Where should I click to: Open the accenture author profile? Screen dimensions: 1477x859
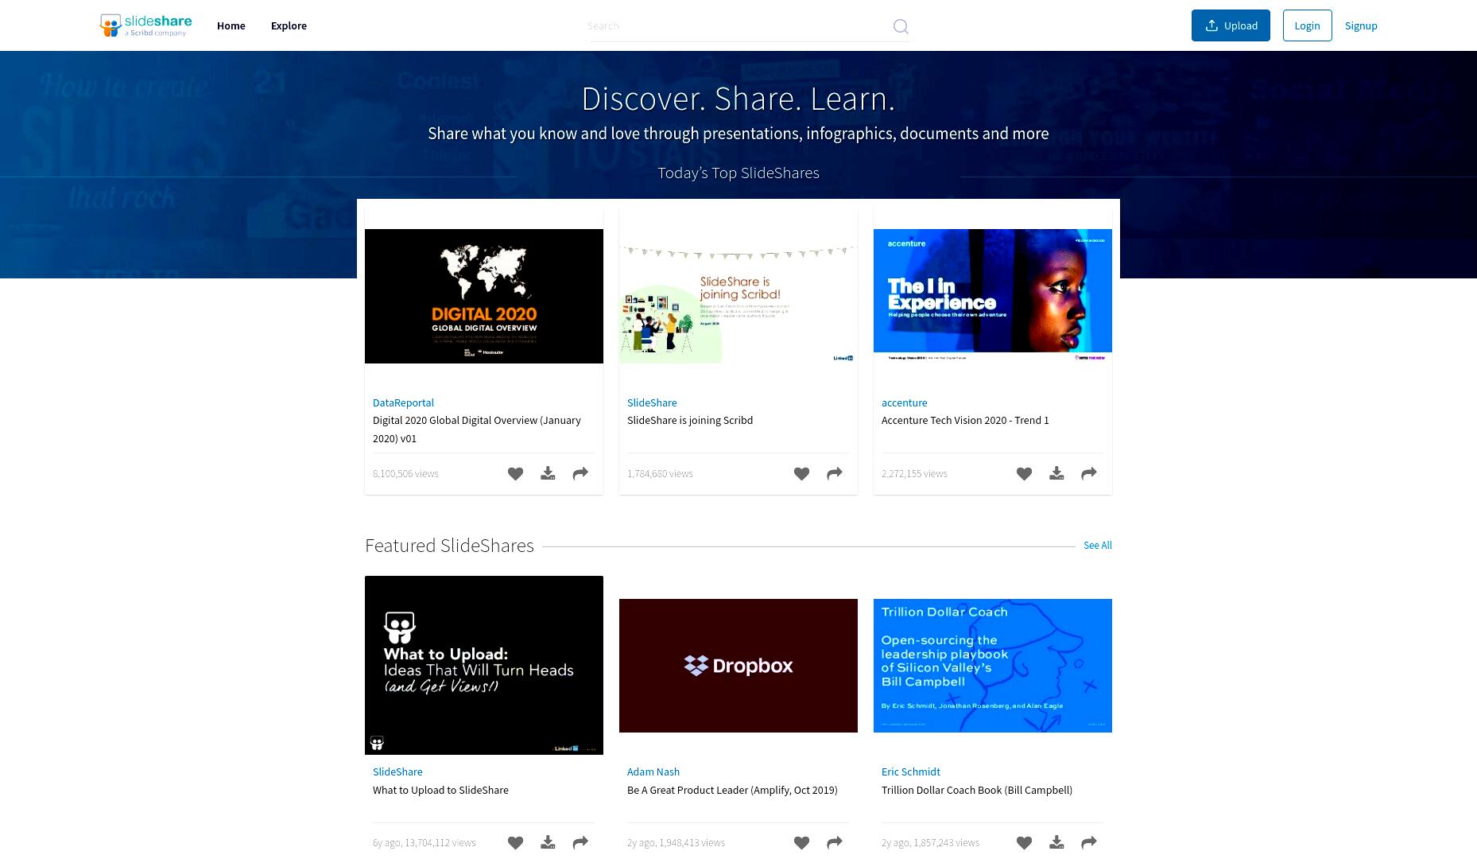click(x=904, y=403)
